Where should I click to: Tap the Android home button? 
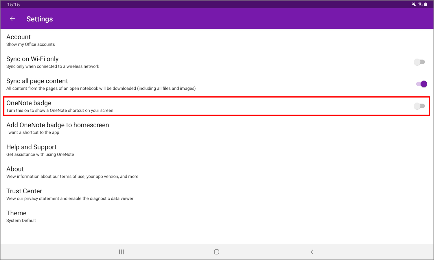[x=217, y=252]
